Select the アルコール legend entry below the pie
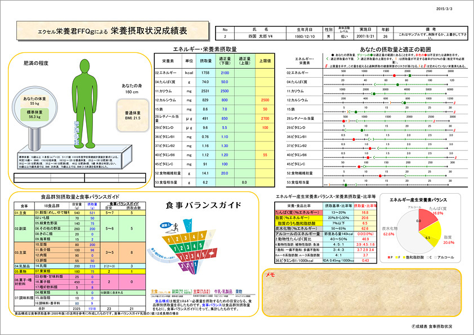Image resolution: width=474 pixels, height=335 pixels. [444, 257]
